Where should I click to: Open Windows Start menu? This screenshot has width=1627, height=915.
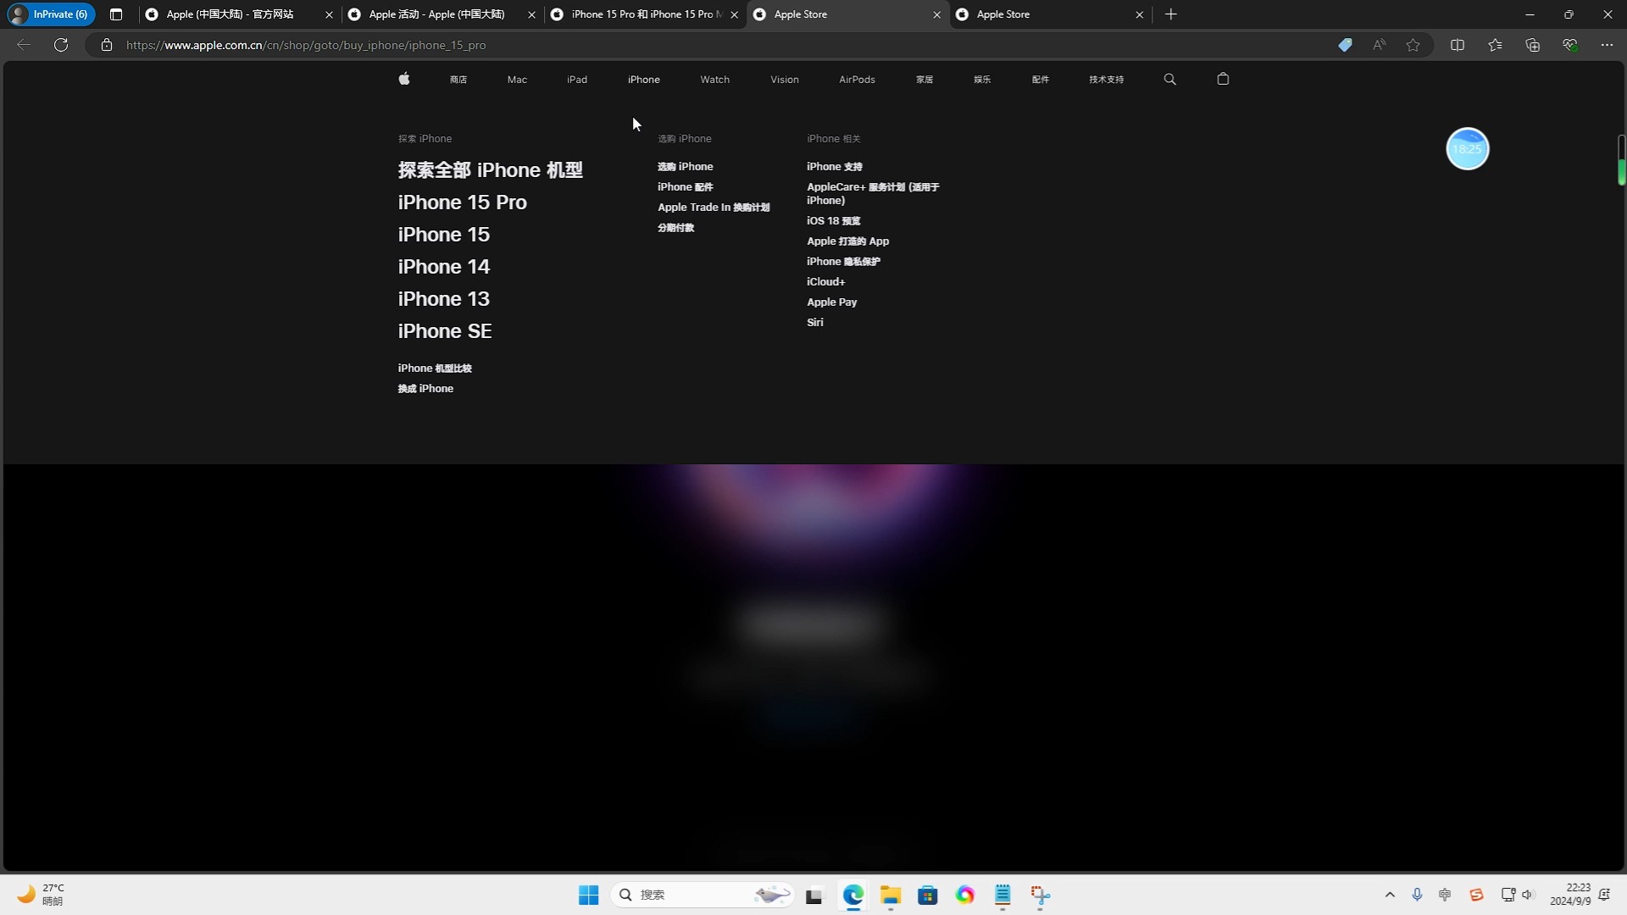(x=589, y=895)
